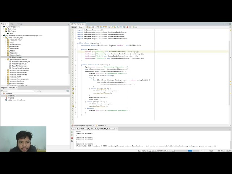Click the Comment toolbar icon
The width and height of the screenshot is (232, 174).
(133, 27)
